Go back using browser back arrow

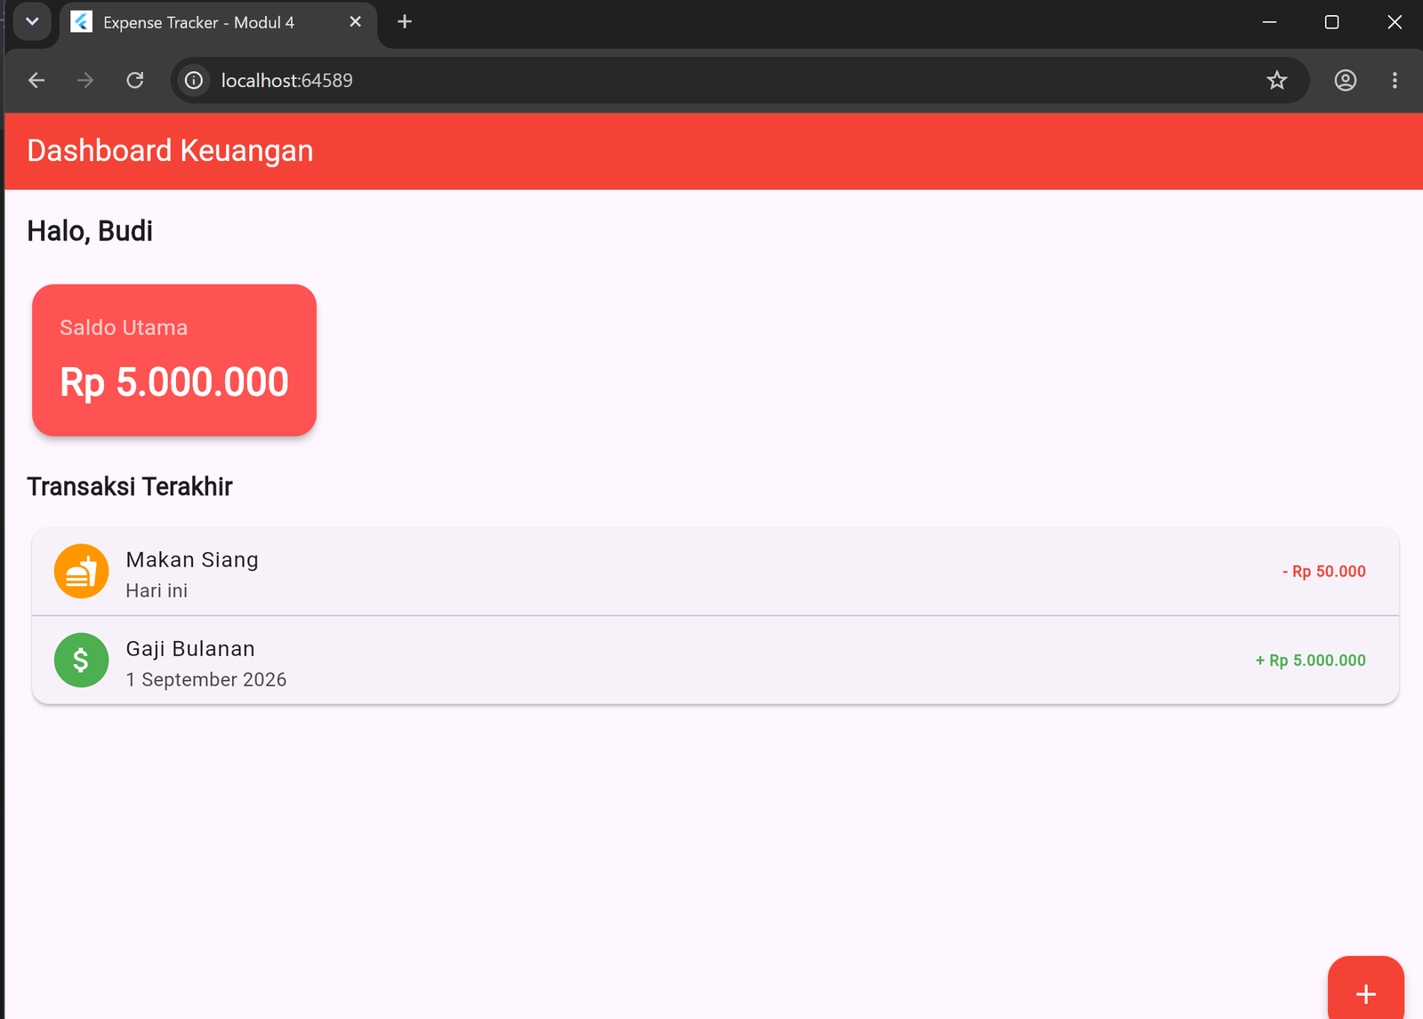[36, 80]
